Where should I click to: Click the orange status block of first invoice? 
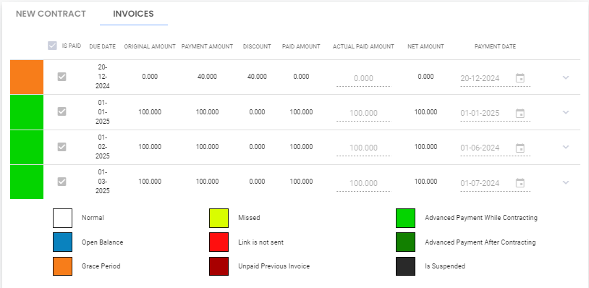point(27,77)
